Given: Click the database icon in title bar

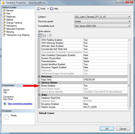Looking at the screenshot, I should [x=3, y=3].
